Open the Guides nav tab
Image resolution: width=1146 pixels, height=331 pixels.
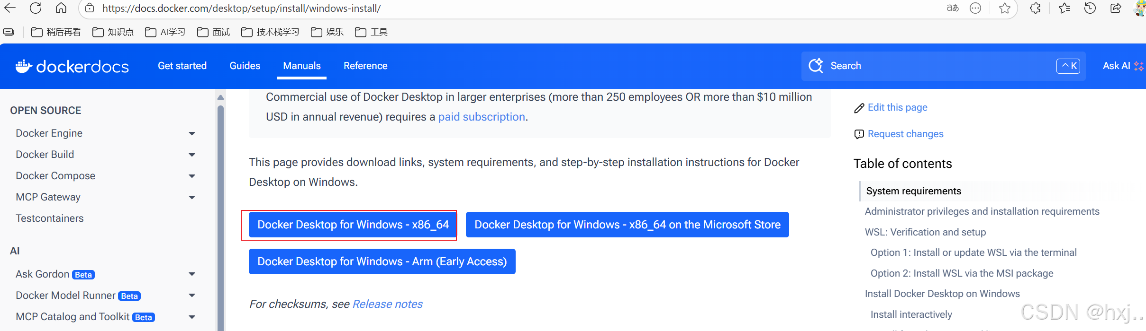click(245, 66)
